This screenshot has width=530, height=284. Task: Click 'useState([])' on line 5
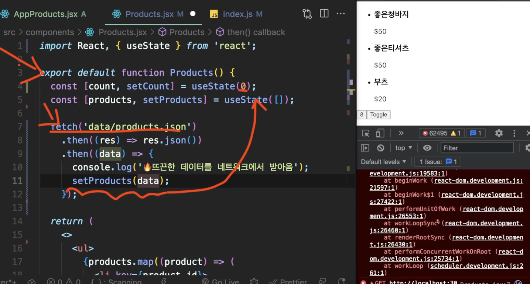pyautogui.click(x=256, y=100)
